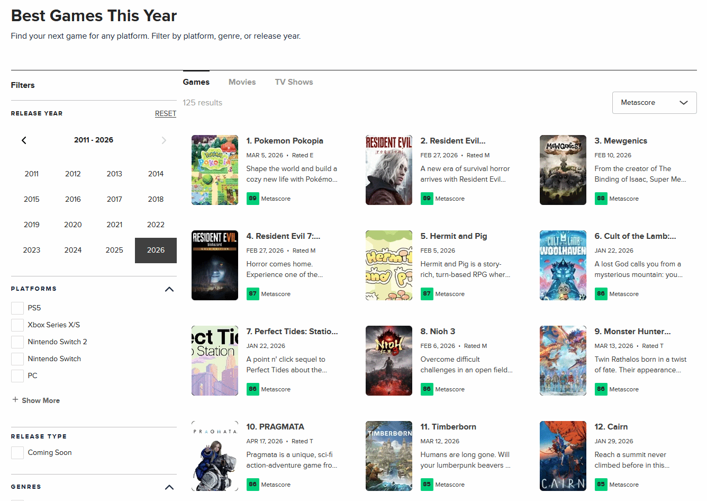Open the Metascore sort dropdown
This screenshot has height=501, width=707.
point(654,103)
